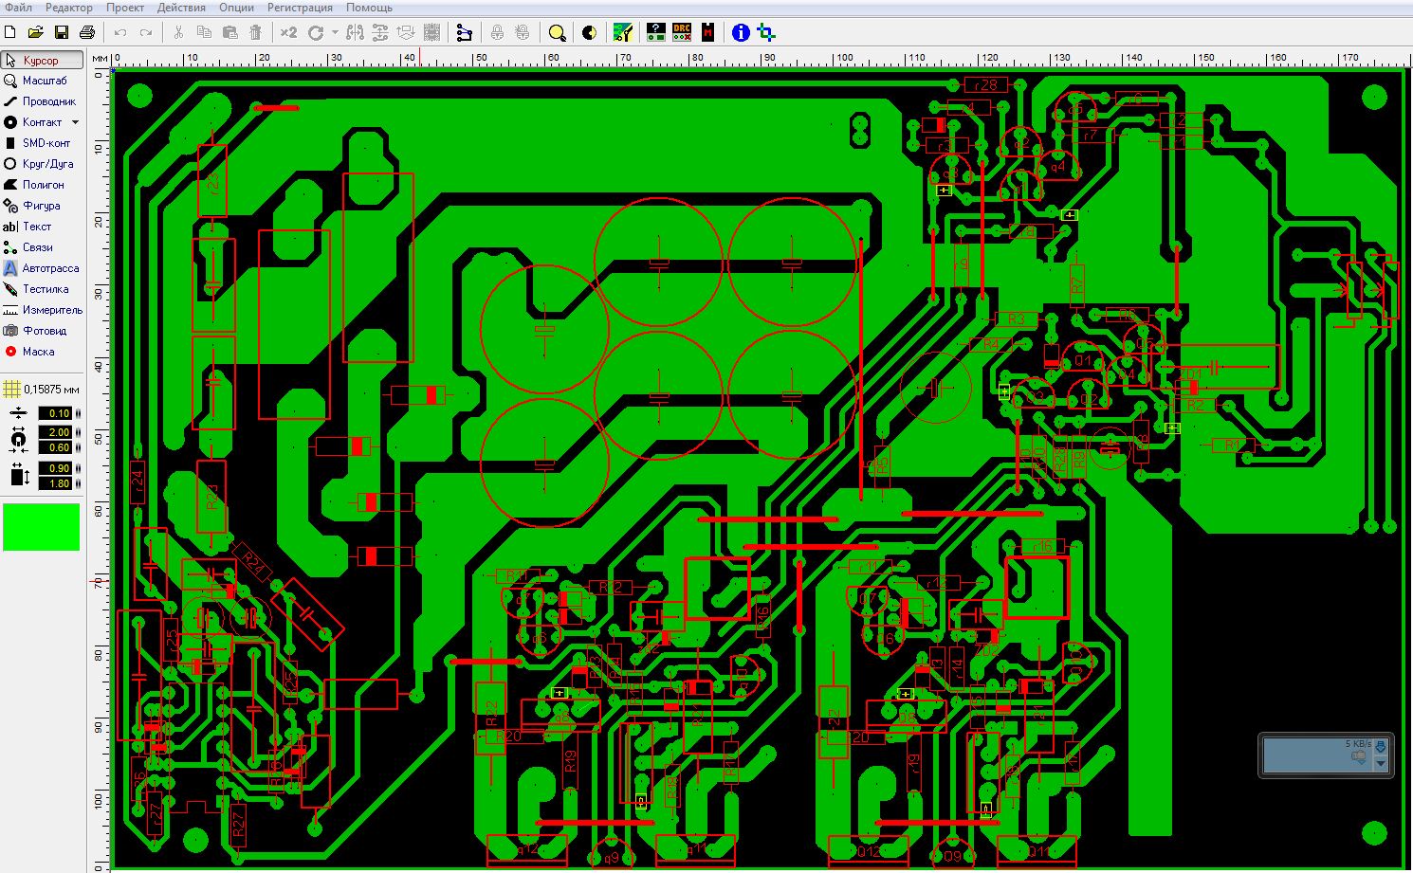The width and height of the screenshot is (1413, 873).
Task: Click the align elements icon
Action: coord(406,32)
